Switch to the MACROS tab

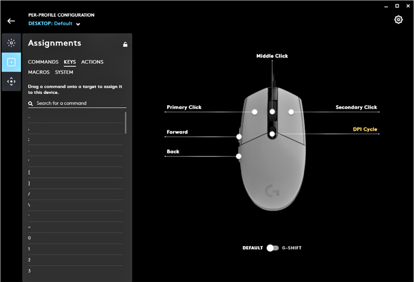click(39, 72)
